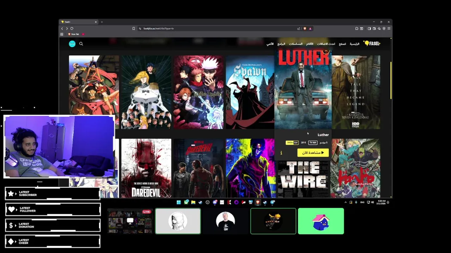Open the Spawn poster
The height and width of the screenshot is (253, 451).
[250, 92]
